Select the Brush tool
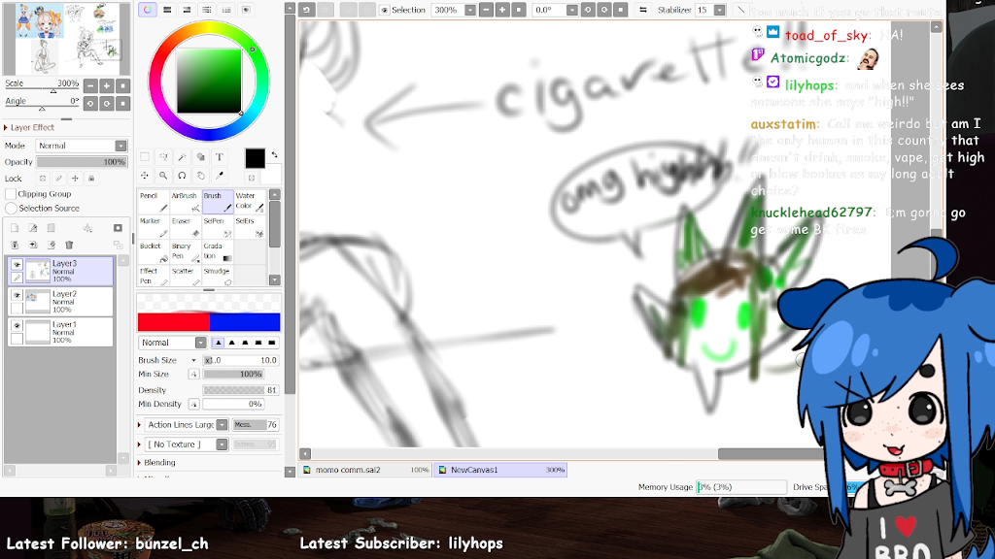The height and width of the screenshot is (559, 995). pos(218,202)
